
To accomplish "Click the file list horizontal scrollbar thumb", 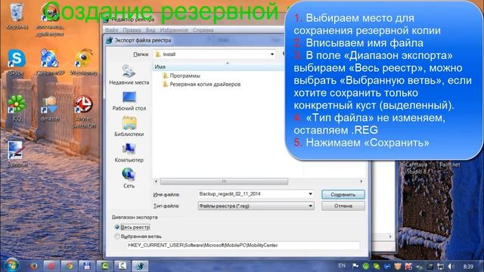I will [225, 181].
